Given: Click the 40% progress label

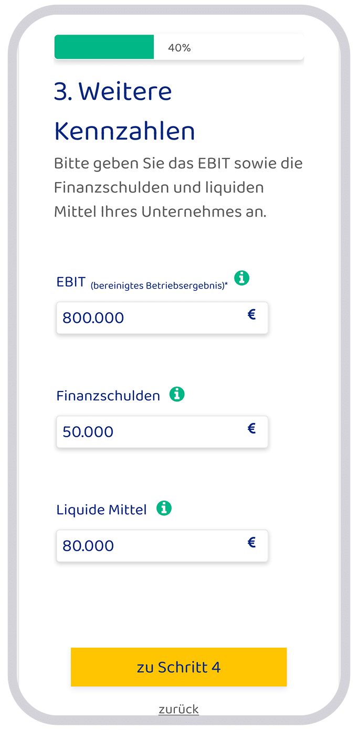Looking at the screenshot, I should (179, 48).
